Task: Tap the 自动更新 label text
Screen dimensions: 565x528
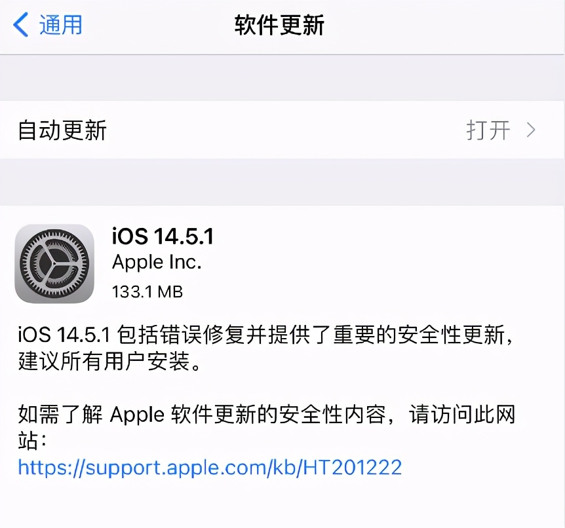Action: click(62, 130)
